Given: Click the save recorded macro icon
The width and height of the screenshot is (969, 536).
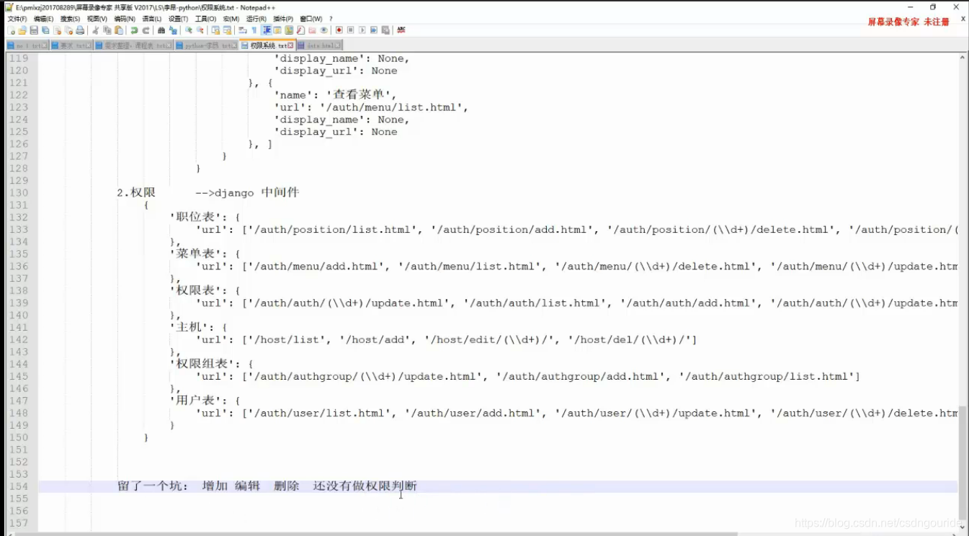Looking at the screenshot, I should pos(385,30).
